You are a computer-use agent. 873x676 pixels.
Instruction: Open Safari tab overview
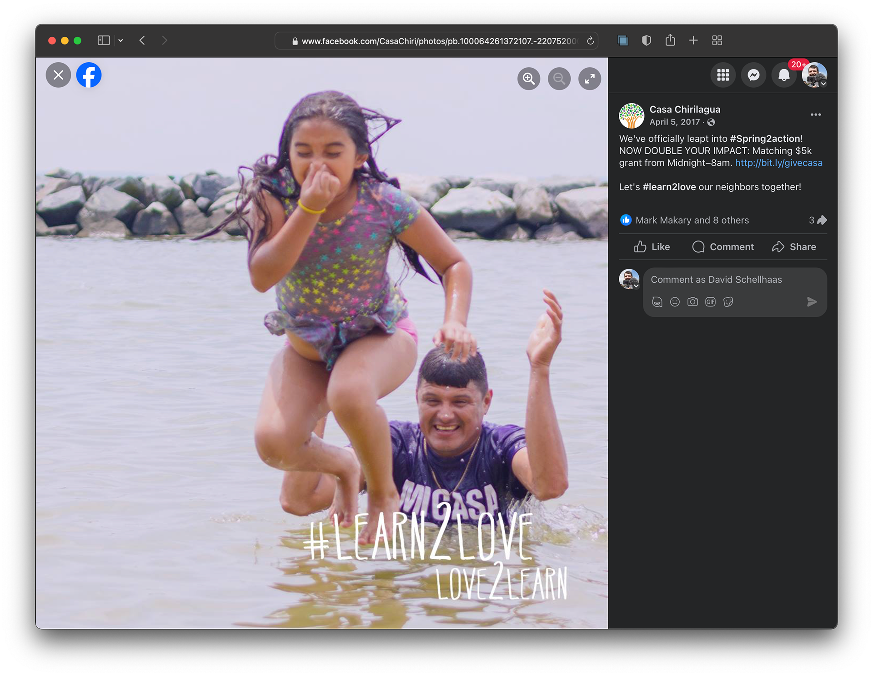717,40
